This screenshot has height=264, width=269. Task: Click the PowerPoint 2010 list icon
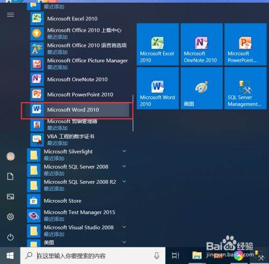[x=37, y=95]
